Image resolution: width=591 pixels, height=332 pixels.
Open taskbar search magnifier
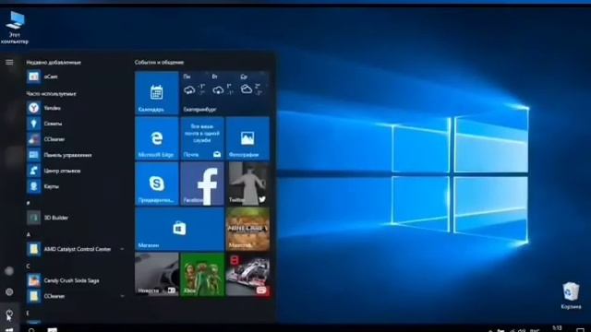click(x=31, y=330)
